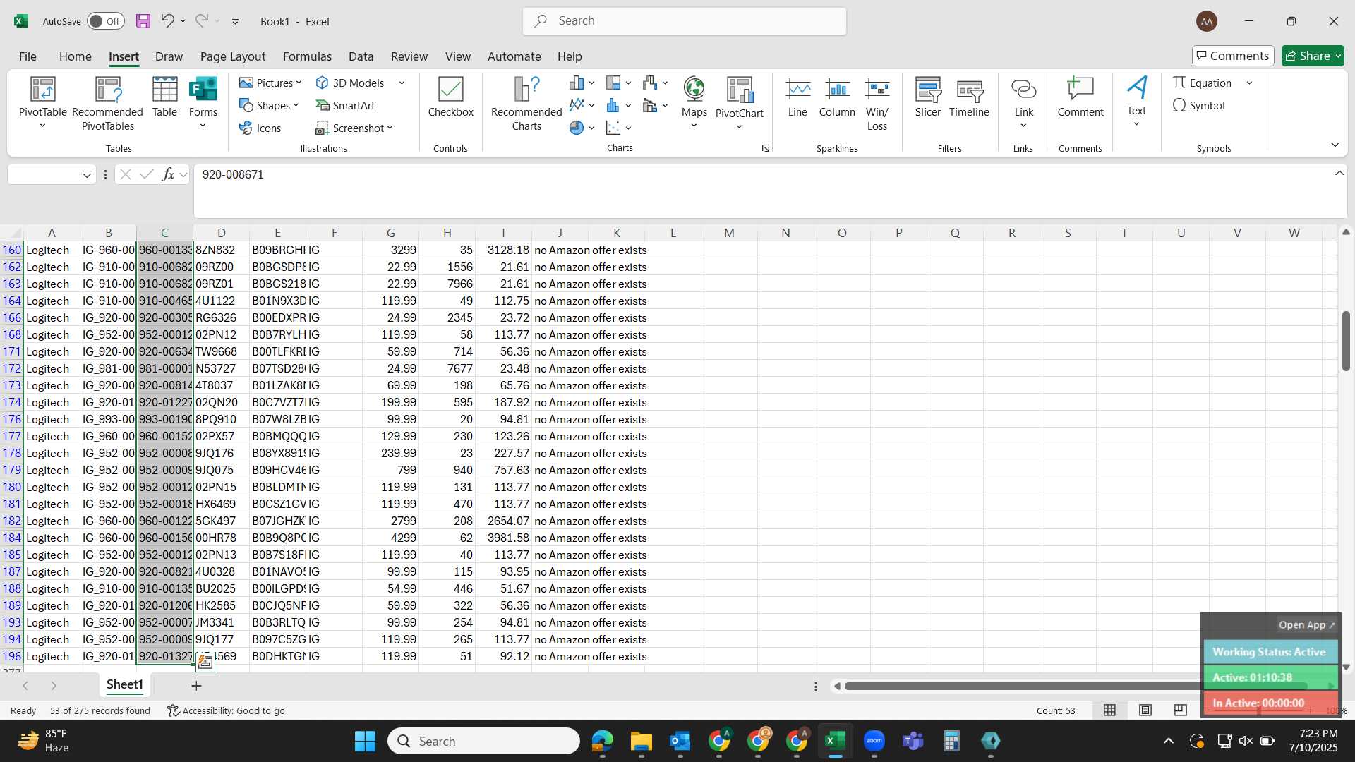Undo the last action
The width and height of the screenshot is (1355, 762).
[167, 21]
